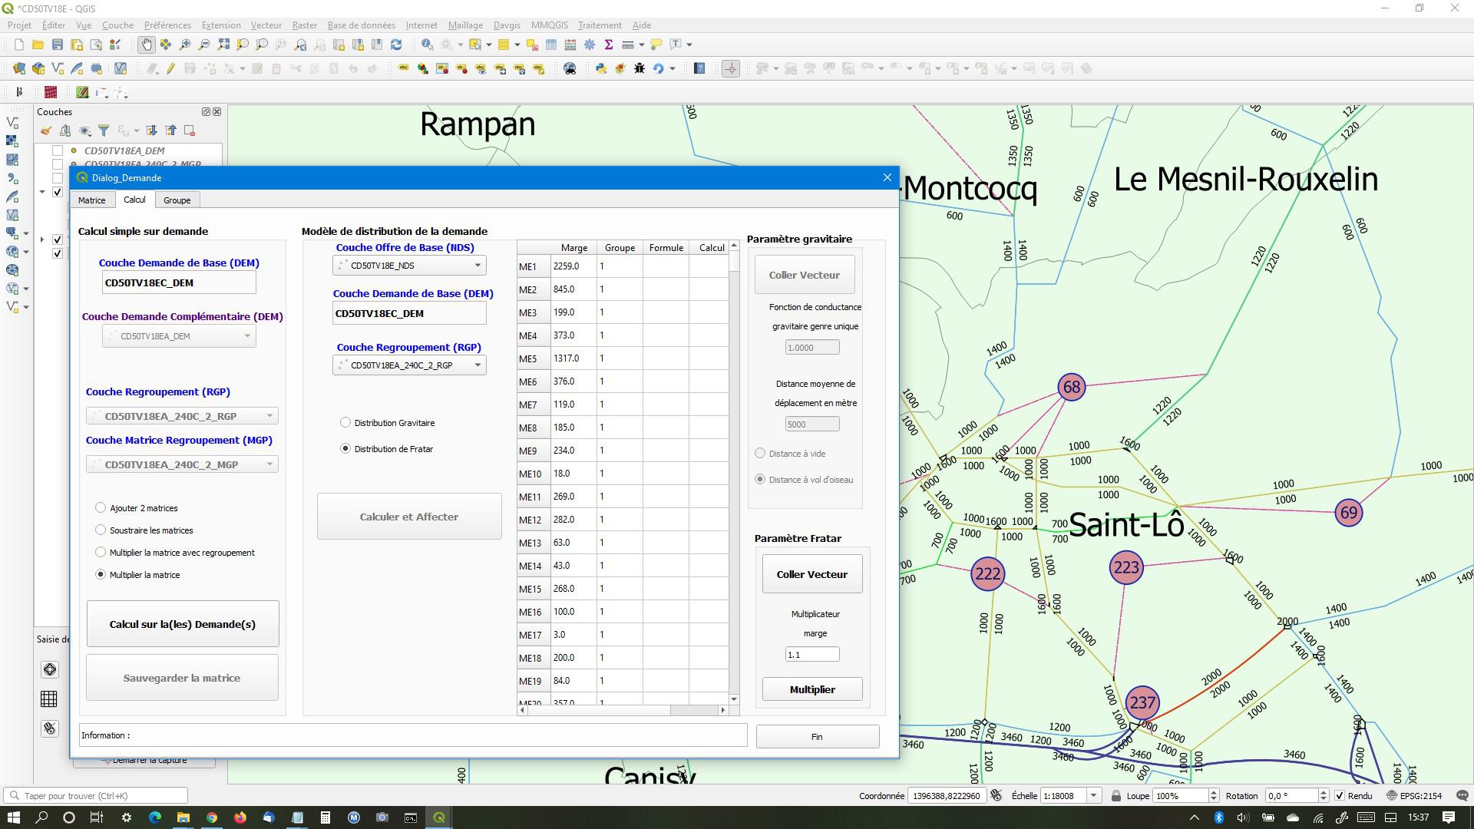Open the Vecteur menu
The width and height of the screenshot is (1474, 829).
pos(266,25)
